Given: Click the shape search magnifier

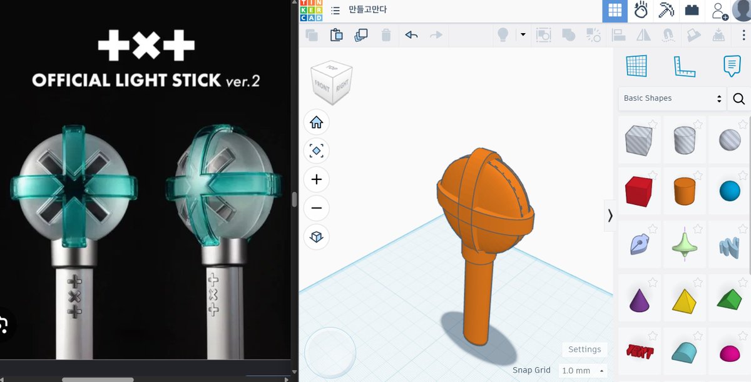Looking at the screenshot, I should pyautogui.click(x=739, y=99).
